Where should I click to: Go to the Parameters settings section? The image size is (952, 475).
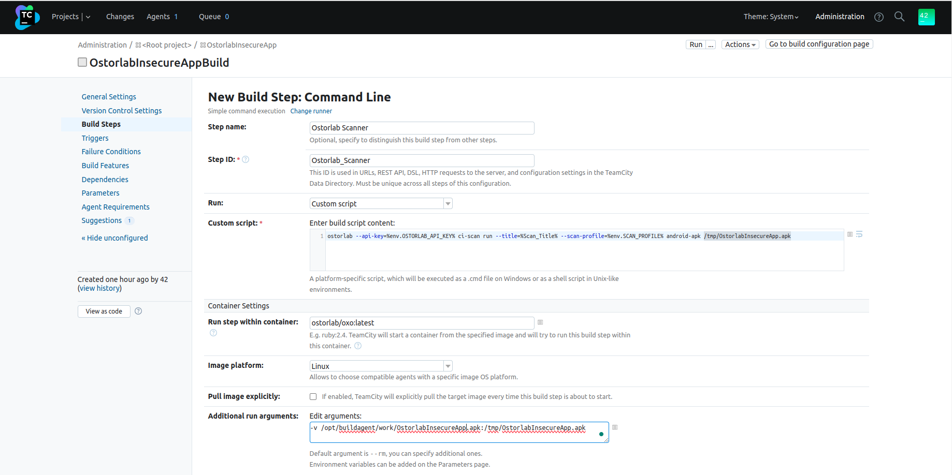[x=100, y=193]
